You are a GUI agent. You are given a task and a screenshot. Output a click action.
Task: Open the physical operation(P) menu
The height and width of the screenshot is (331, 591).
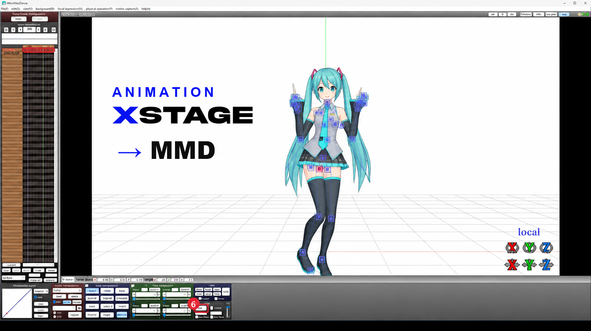99,9
